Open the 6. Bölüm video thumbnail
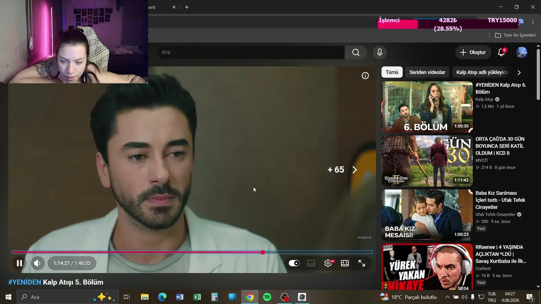The height and width of the screenshot is (304, 541). click(427, 107)
